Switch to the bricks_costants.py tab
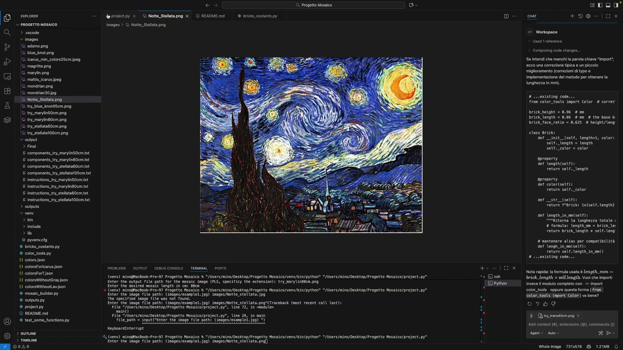This screenshot has height=350, width=623. tap(260, 16)
